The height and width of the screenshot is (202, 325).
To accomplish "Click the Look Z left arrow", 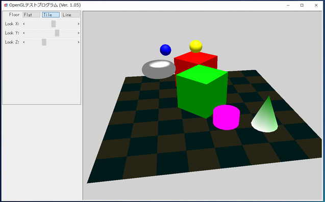I will [24, 42].
